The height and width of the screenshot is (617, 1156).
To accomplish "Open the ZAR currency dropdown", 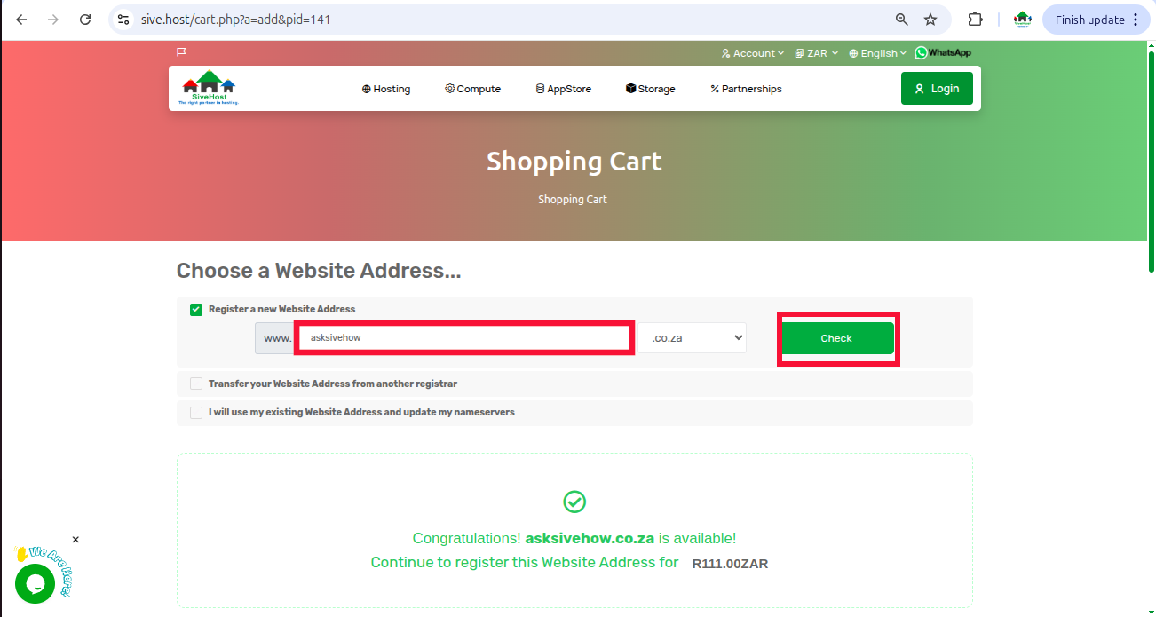I will (x=816, y=53).
